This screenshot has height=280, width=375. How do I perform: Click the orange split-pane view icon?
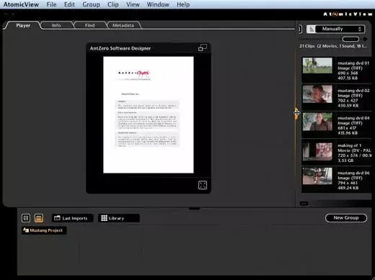pos(39,218)
